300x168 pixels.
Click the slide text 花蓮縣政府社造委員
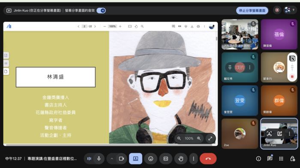point(55,113)
